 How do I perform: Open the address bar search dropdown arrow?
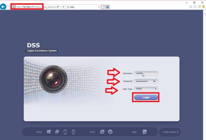[60, 7]
